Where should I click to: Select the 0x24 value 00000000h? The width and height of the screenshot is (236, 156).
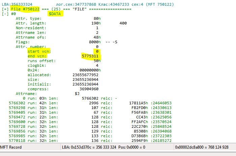[x=90, y=70]
